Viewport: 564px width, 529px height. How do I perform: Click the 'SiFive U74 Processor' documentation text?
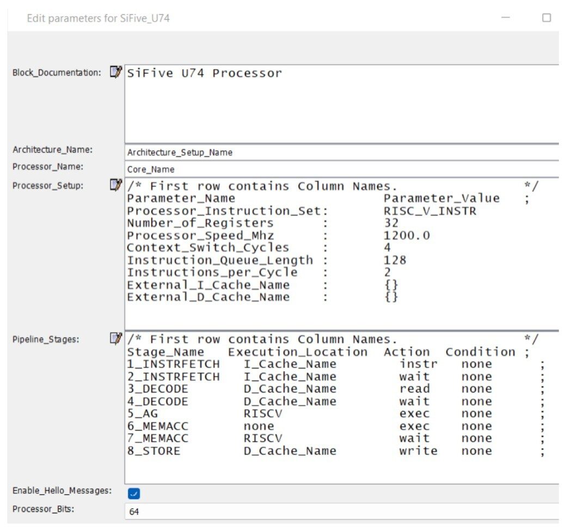coord(205,73)
